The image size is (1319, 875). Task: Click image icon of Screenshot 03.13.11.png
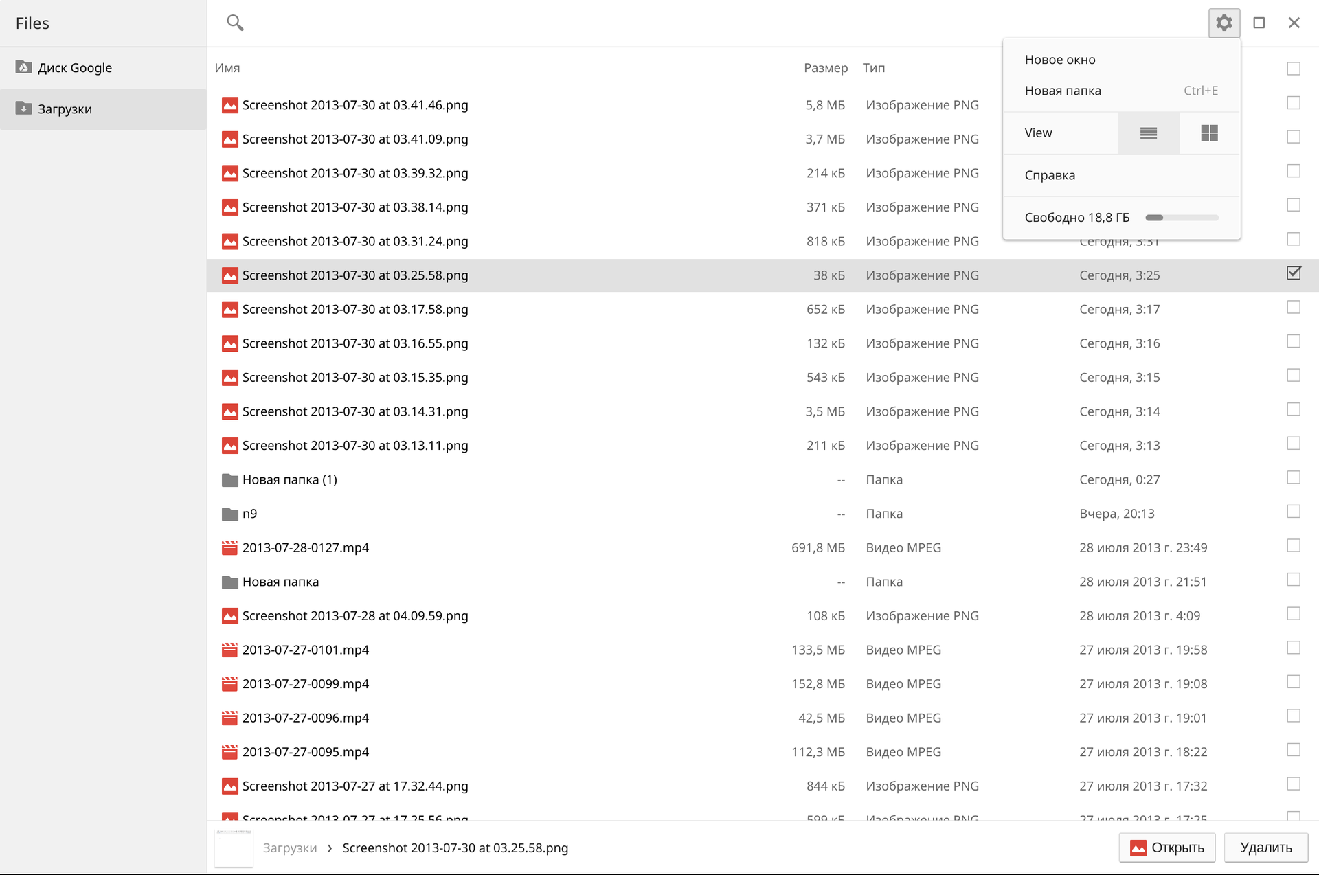tap(230, 446)
